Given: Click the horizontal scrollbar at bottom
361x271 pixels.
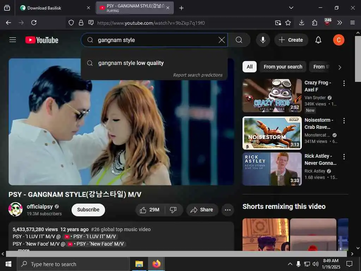Looking at the screenshot, I should coord(176,254).
